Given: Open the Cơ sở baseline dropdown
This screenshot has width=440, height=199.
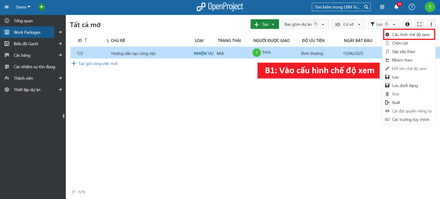Looking at the screenshot, I should coord(348,24).
